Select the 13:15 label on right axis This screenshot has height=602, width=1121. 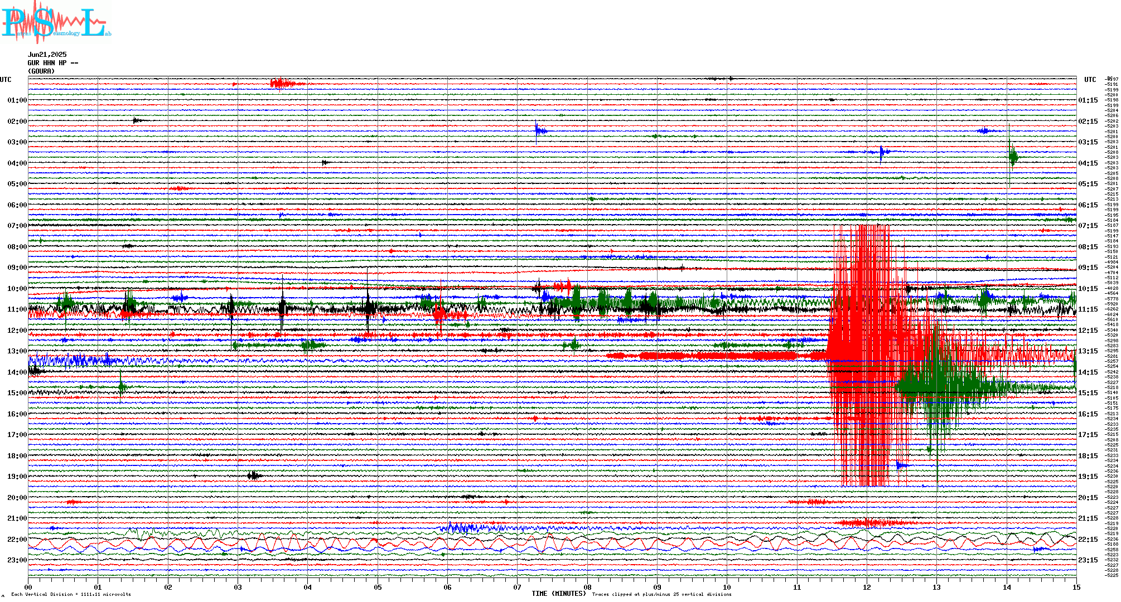click(1088, 351)
